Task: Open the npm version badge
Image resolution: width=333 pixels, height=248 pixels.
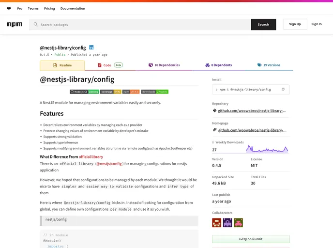Action: pyautogui.click(x=131, y=92)
